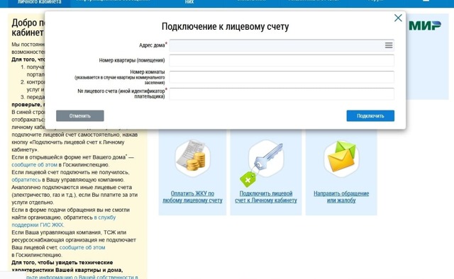Viewport: 454px width, 279px height.
Task: Click the yellow and green envelopes icon
Action: point(341,159)
